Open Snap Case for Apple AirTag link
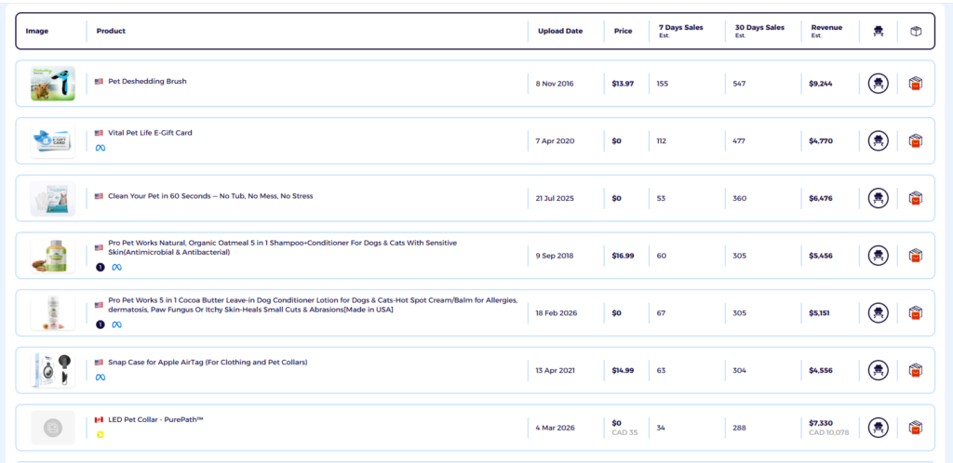This screenshot has height=463, width=953. [x=208, y=363]
